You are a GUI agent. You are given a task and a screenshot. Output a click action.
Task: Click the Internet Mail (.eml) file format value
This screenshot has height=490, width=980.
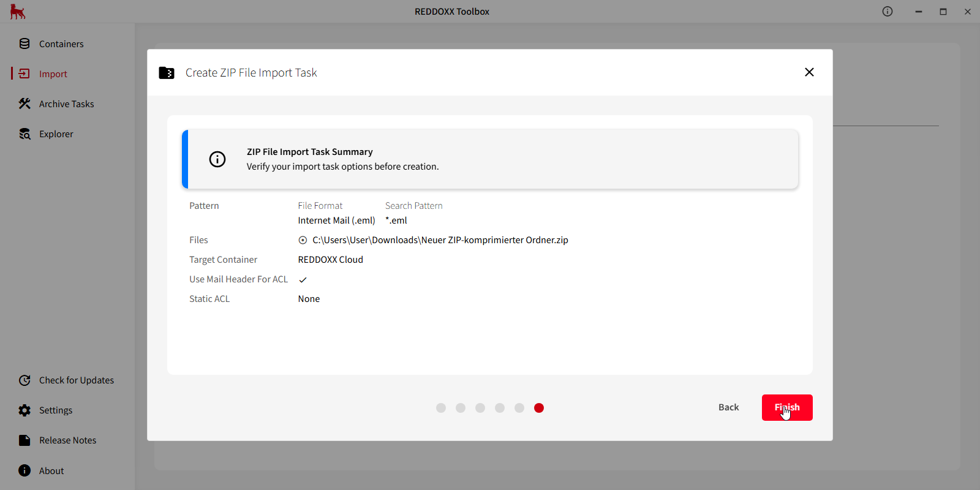[x=337, y=221]
